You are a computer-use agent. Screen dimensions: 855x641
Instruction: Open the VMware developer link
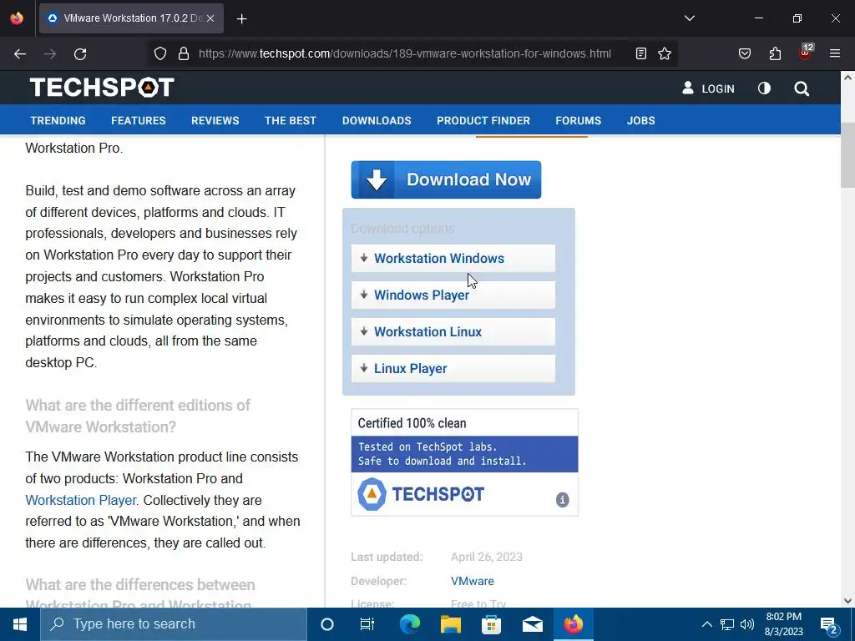(473, 581)
